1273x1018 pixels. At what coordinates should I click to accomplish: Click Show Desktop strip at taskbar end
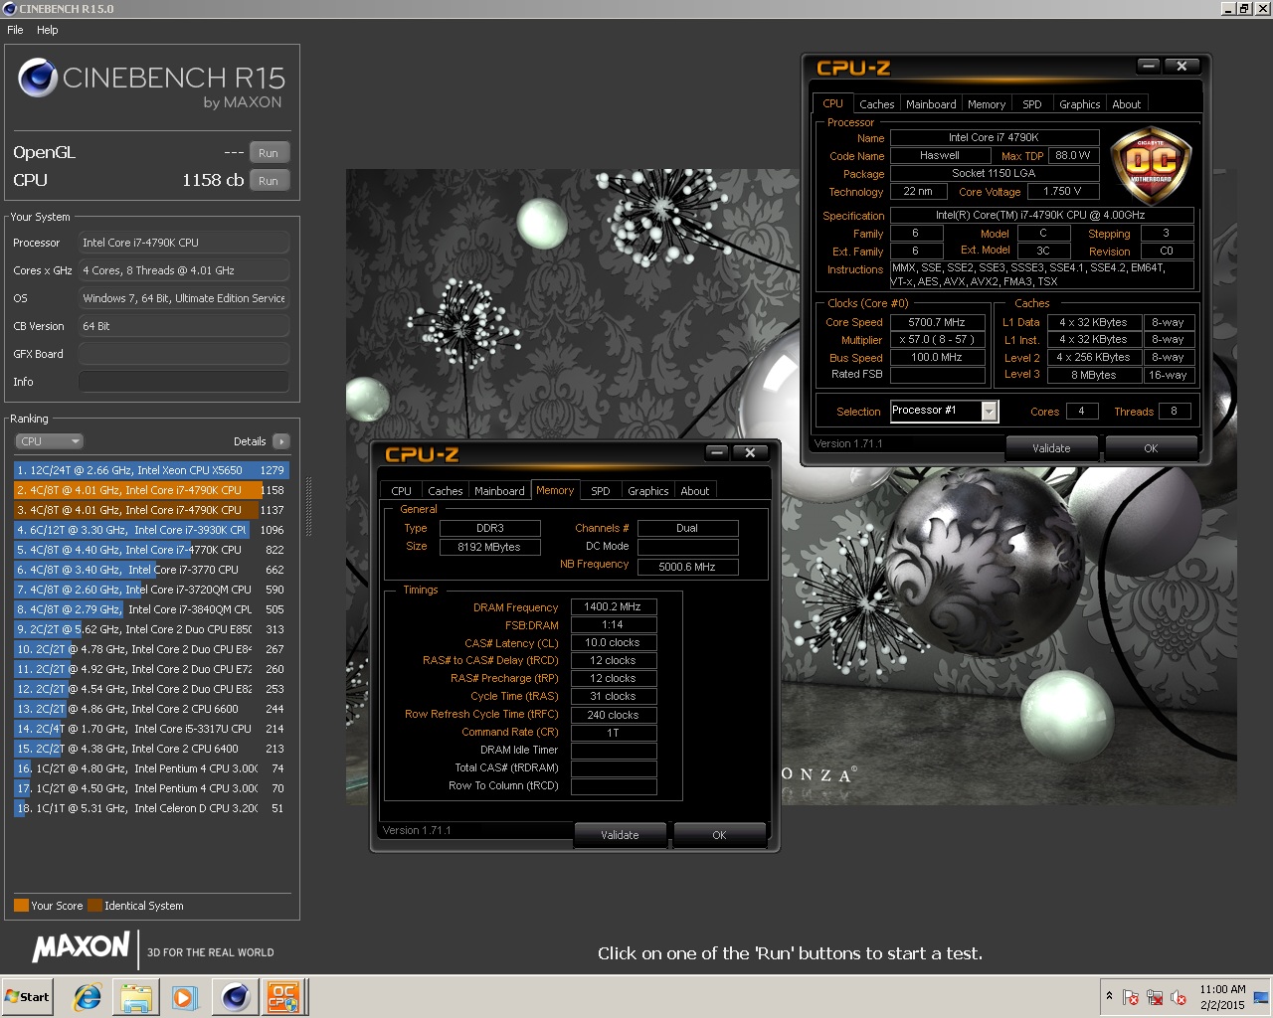pyautogui.click(x=1261, y=997)
